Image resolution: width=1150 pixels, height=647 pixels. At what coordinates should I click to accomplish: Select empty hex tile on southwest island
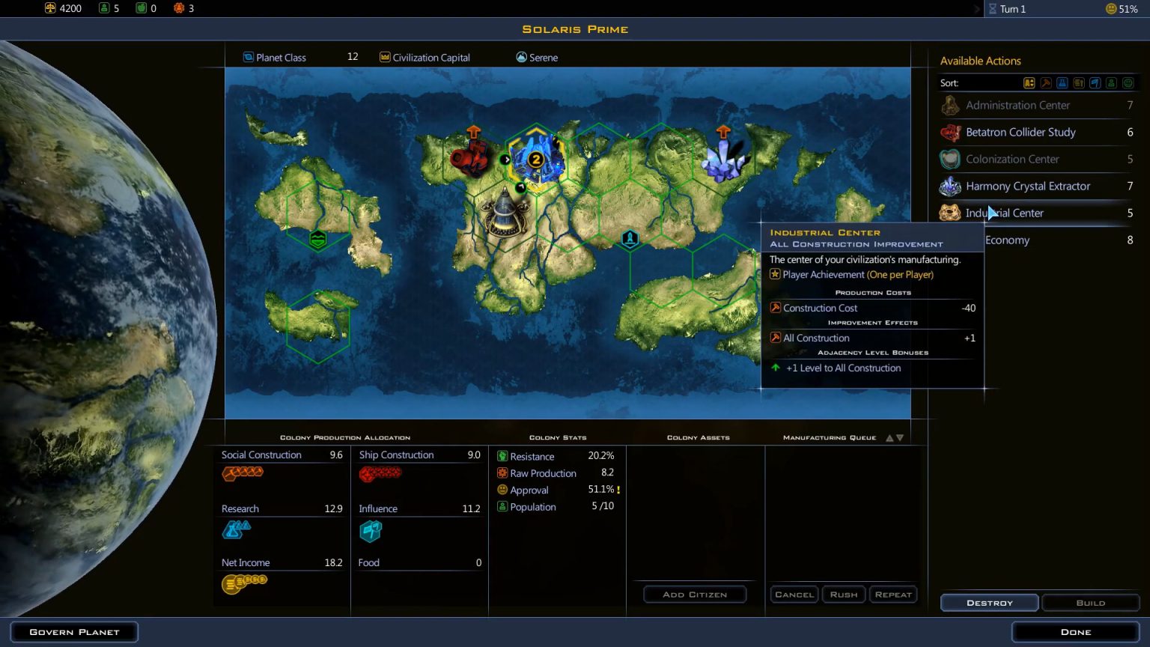coord(317,326)
